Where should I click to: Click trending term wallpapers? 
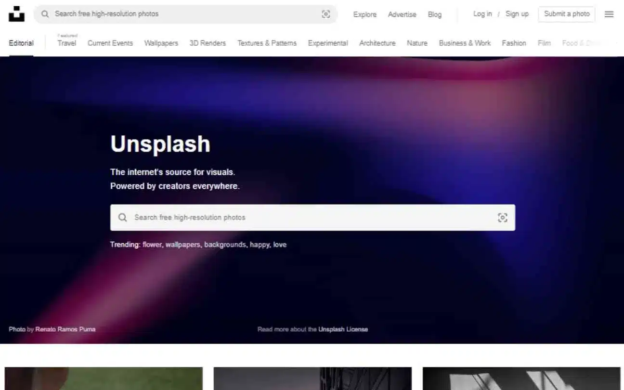pyautogui.click(x=183, y=245)
